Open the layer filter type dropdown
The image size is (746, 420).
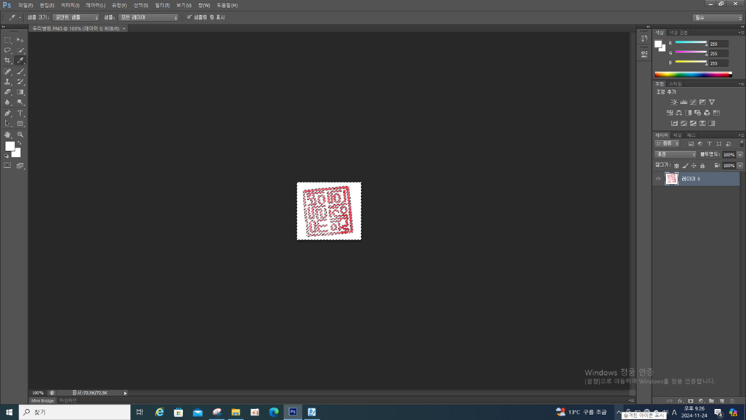[x=667, y=144]
